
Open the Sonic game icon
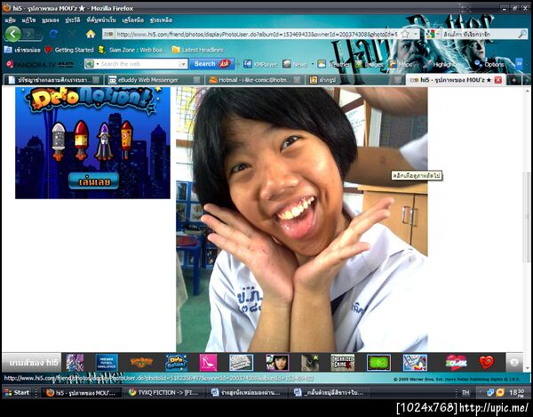[415, 363]
